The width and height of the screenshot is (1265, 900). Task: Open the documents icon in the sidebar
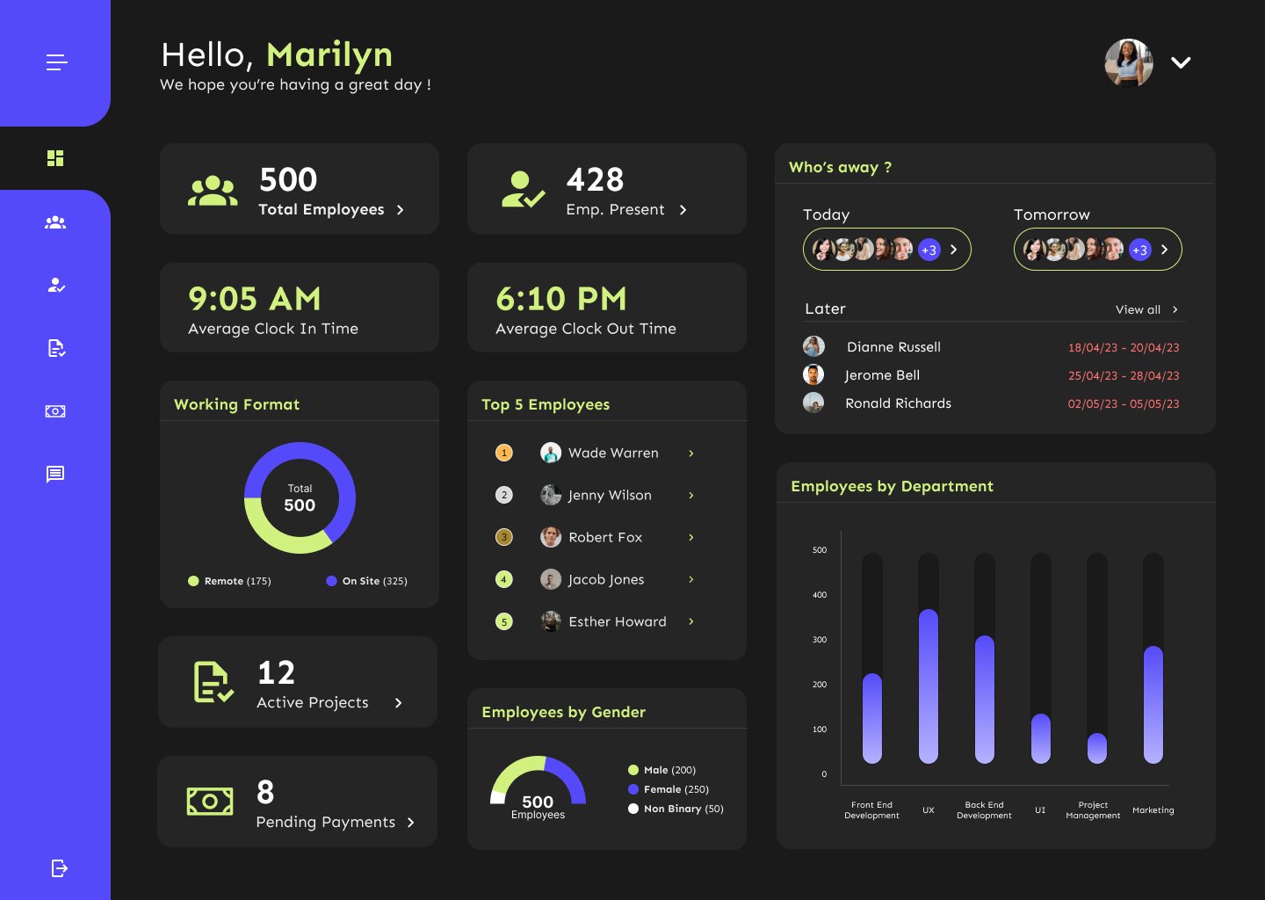pyautogui.click(x=55, y=348)
